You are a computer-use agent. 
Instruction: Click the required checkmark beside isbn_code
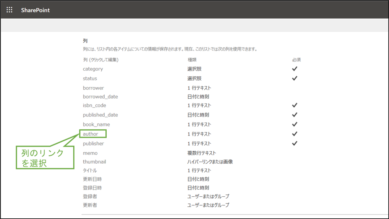[294, 105]
